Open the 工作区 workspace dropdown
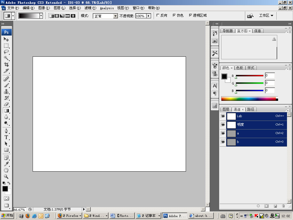293x220 pixels. [266, 15]
